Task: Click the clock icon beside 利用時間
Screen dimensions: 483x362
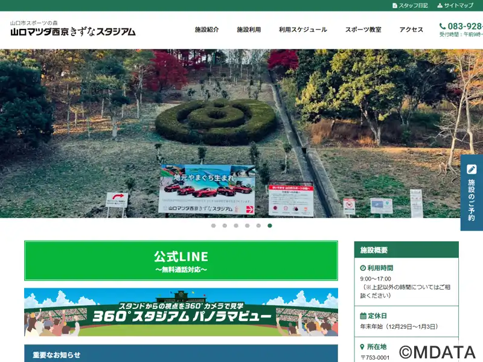Action: click(363, 268)
